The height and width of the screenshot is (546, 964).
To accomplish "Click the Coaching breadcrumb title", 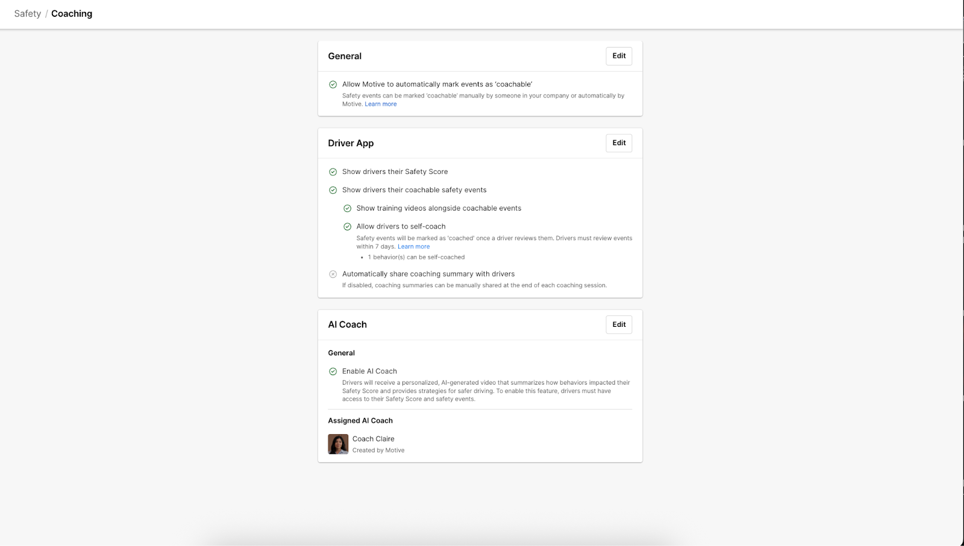I will [72, 14].
